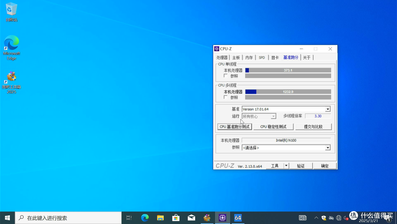Open the Recycle Bin desktop icon

[x=11, y=12]
